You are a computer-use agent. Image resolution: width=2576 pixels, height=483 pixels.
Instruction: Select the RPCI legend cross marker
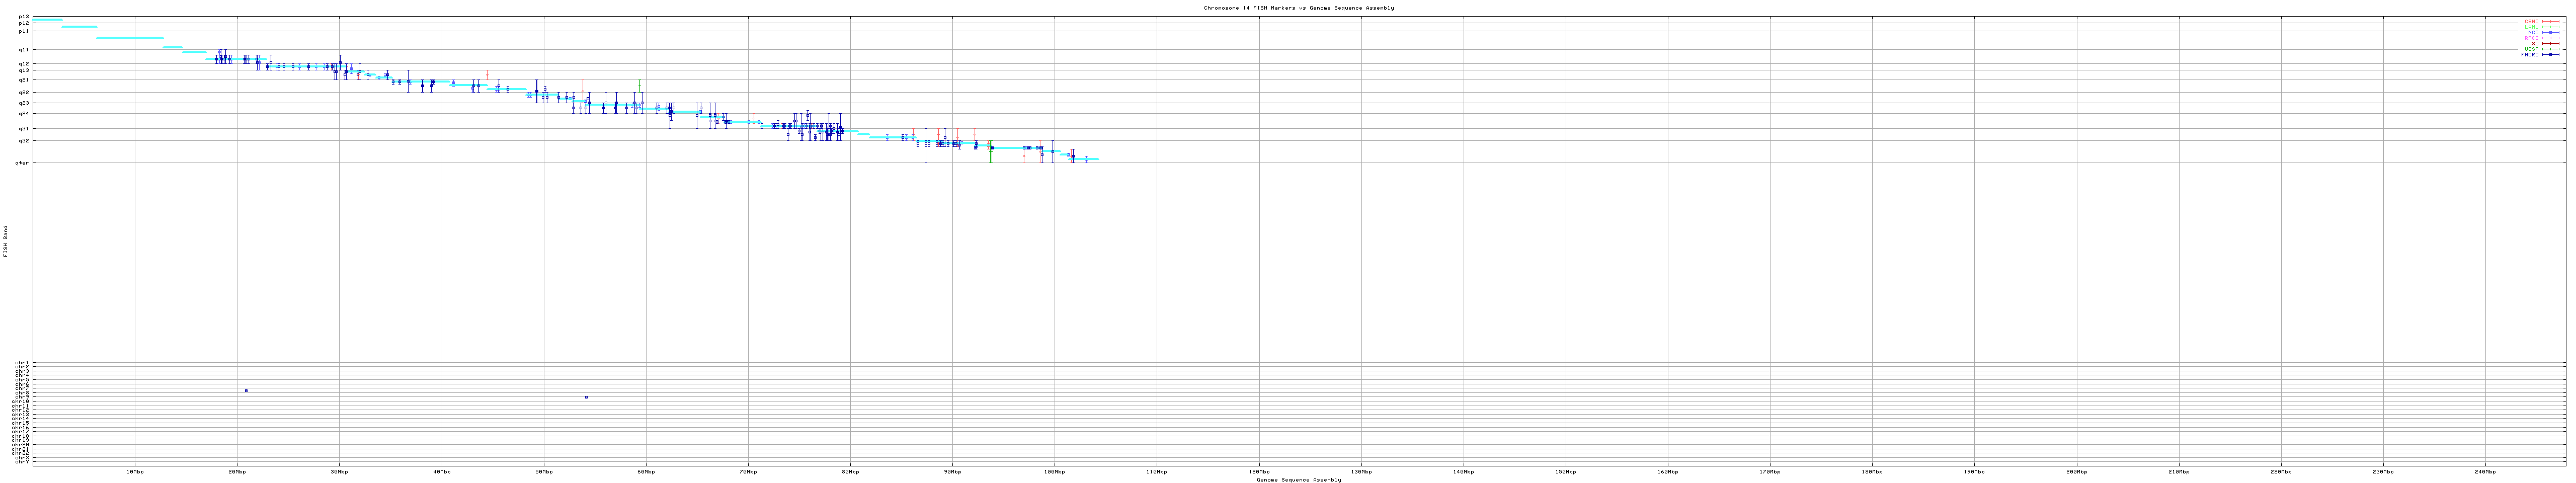(x=2551, y=38)
